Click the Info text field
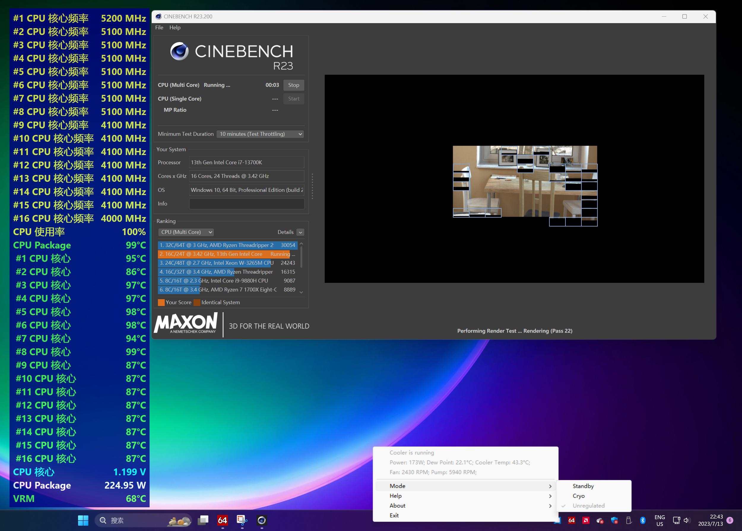The height and width of the screenshot is (531, 742). (246, 204)
